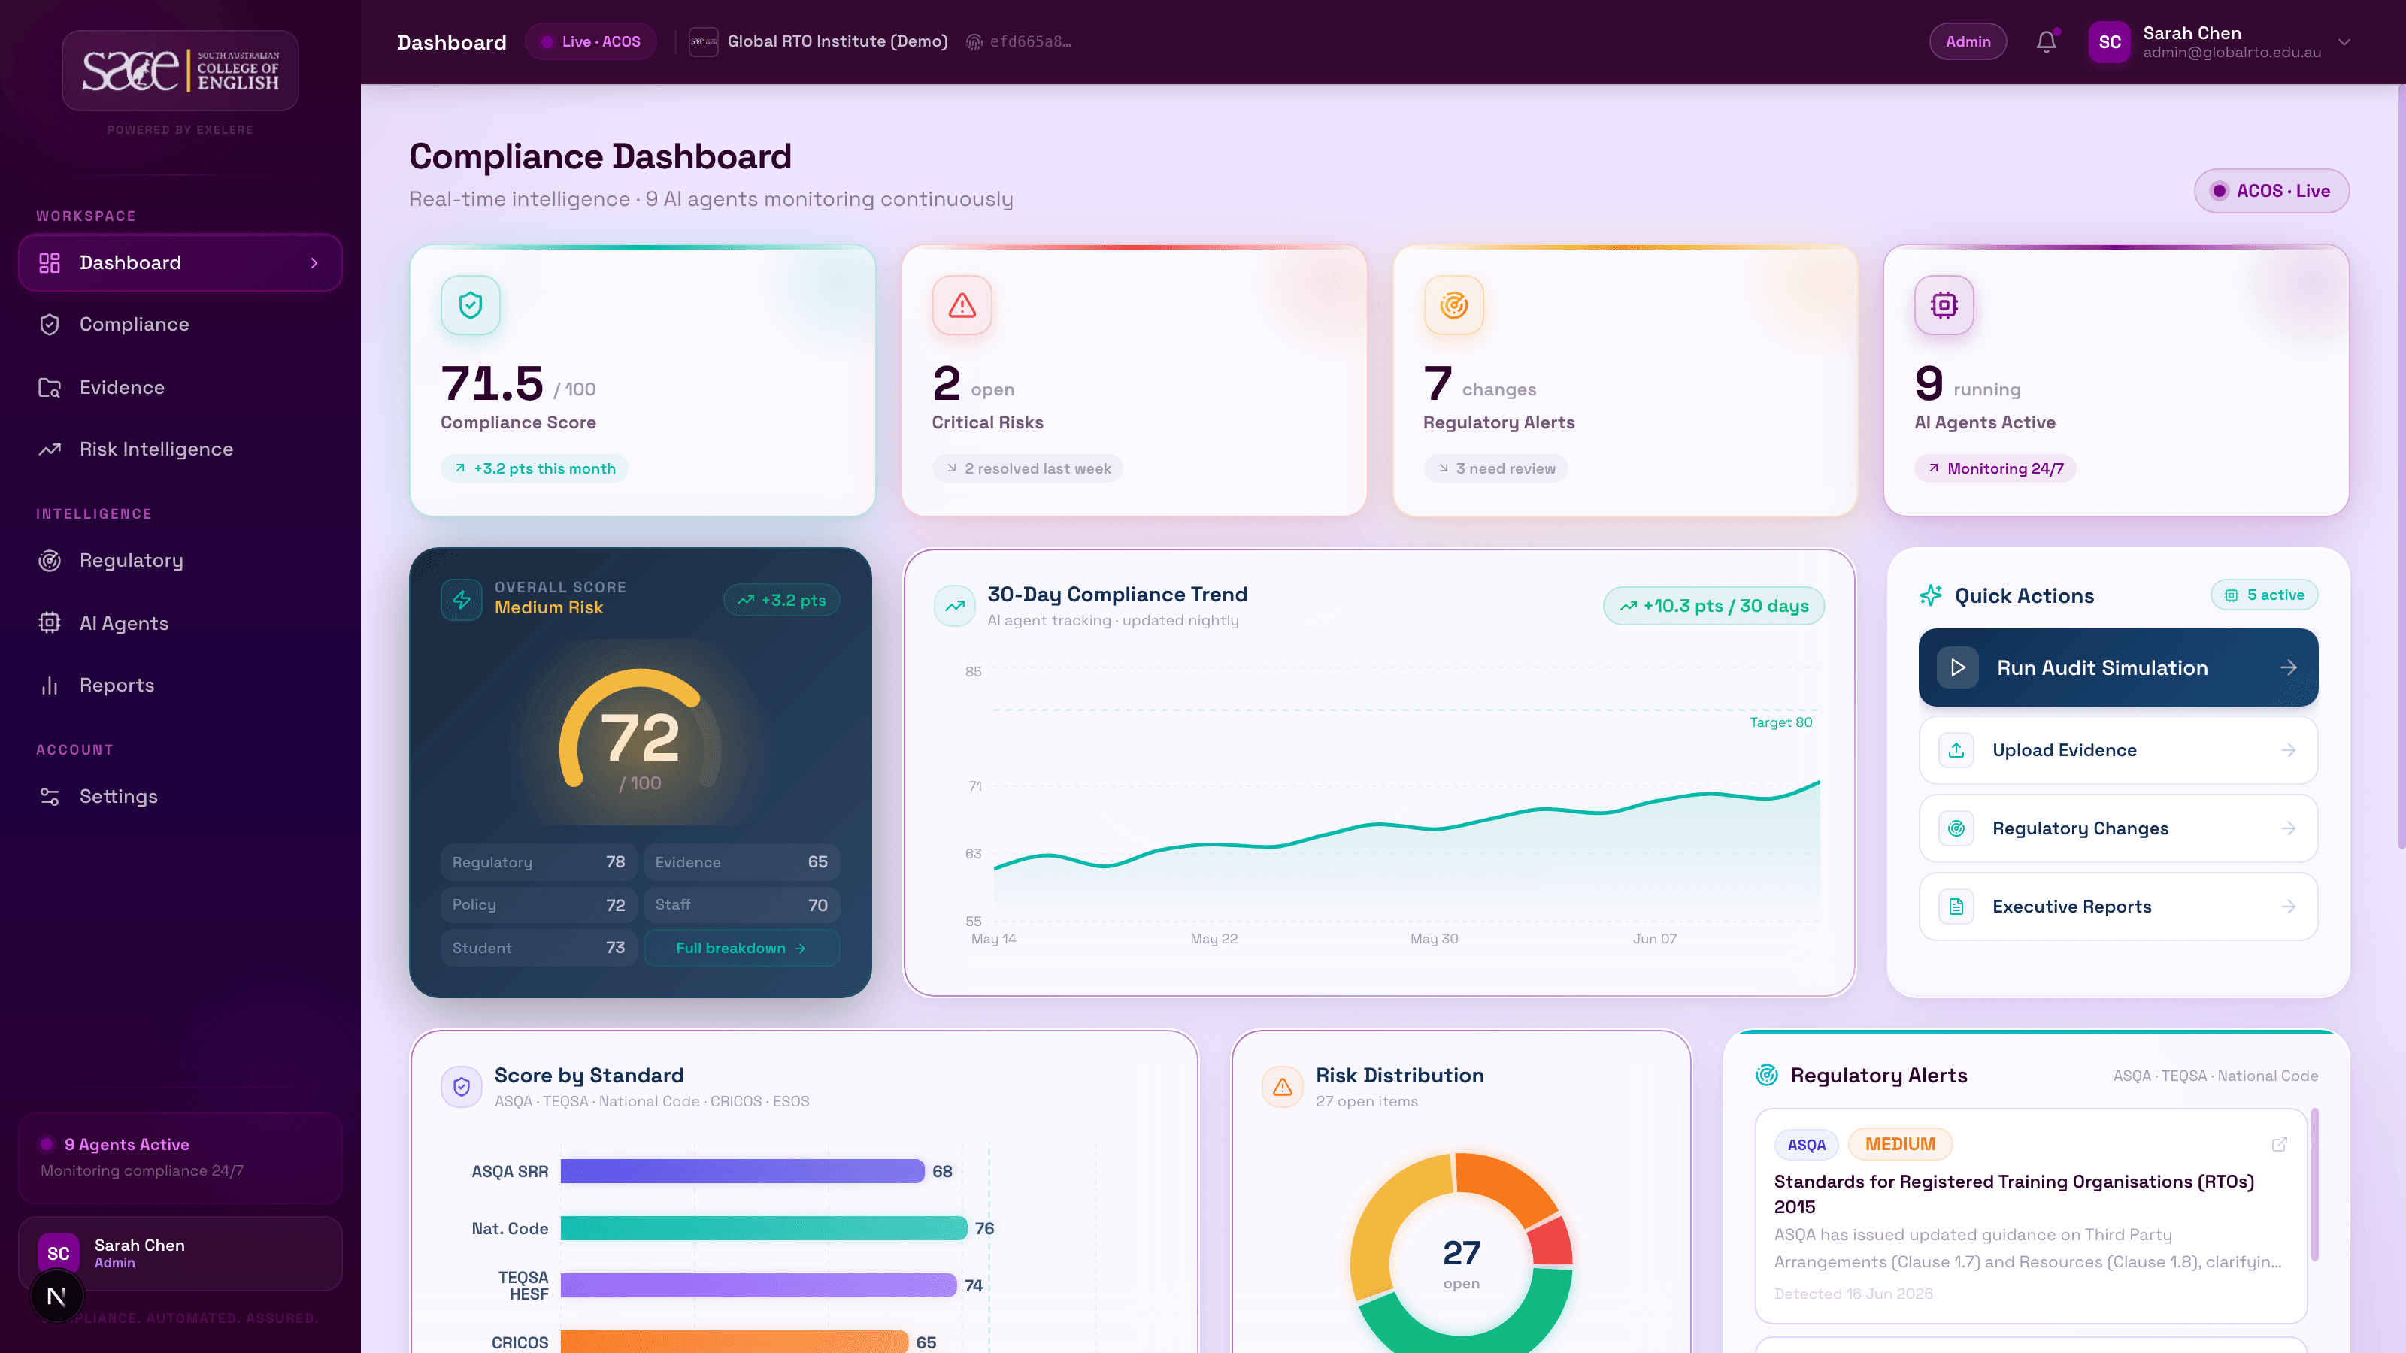This screenshot has width=2406, height=1353.
Task: Click the Student 73 score cell
Action: tap(539, 948)
